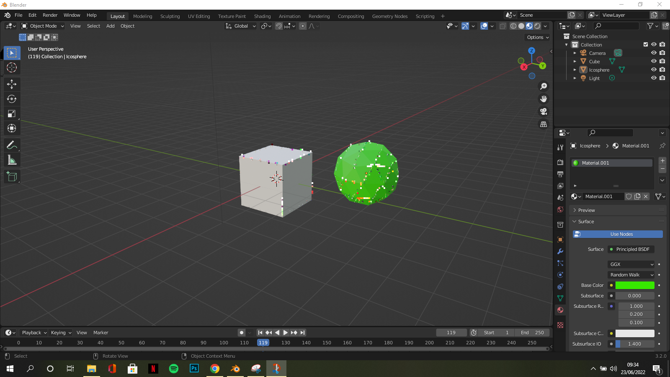Toggle the snap magnet icon
Viewport: 670px width, 377px height.
[x=278, y=26]
